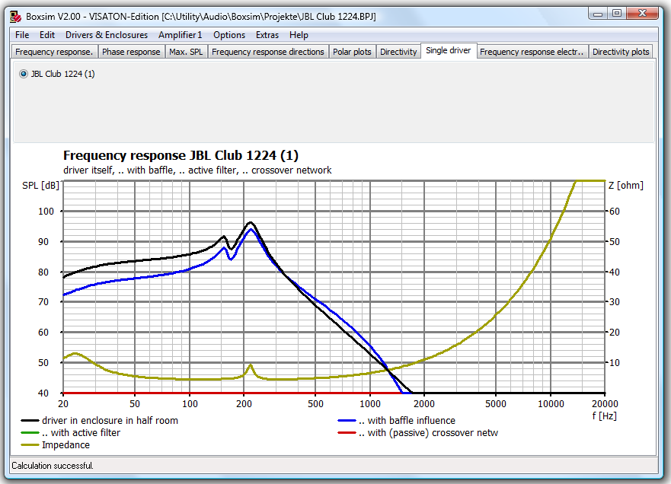The width and height of the screenshot is (671, 484).
Task: Switch to the Directivity tab
Action: click(398, 52)
